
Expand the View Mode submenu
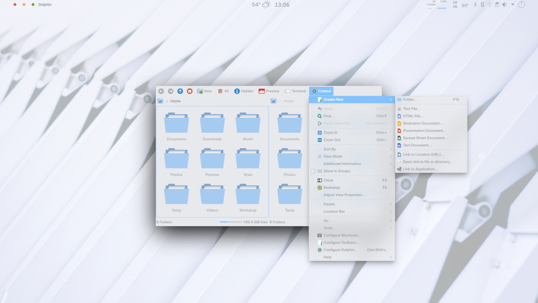(x=352, y=156)
